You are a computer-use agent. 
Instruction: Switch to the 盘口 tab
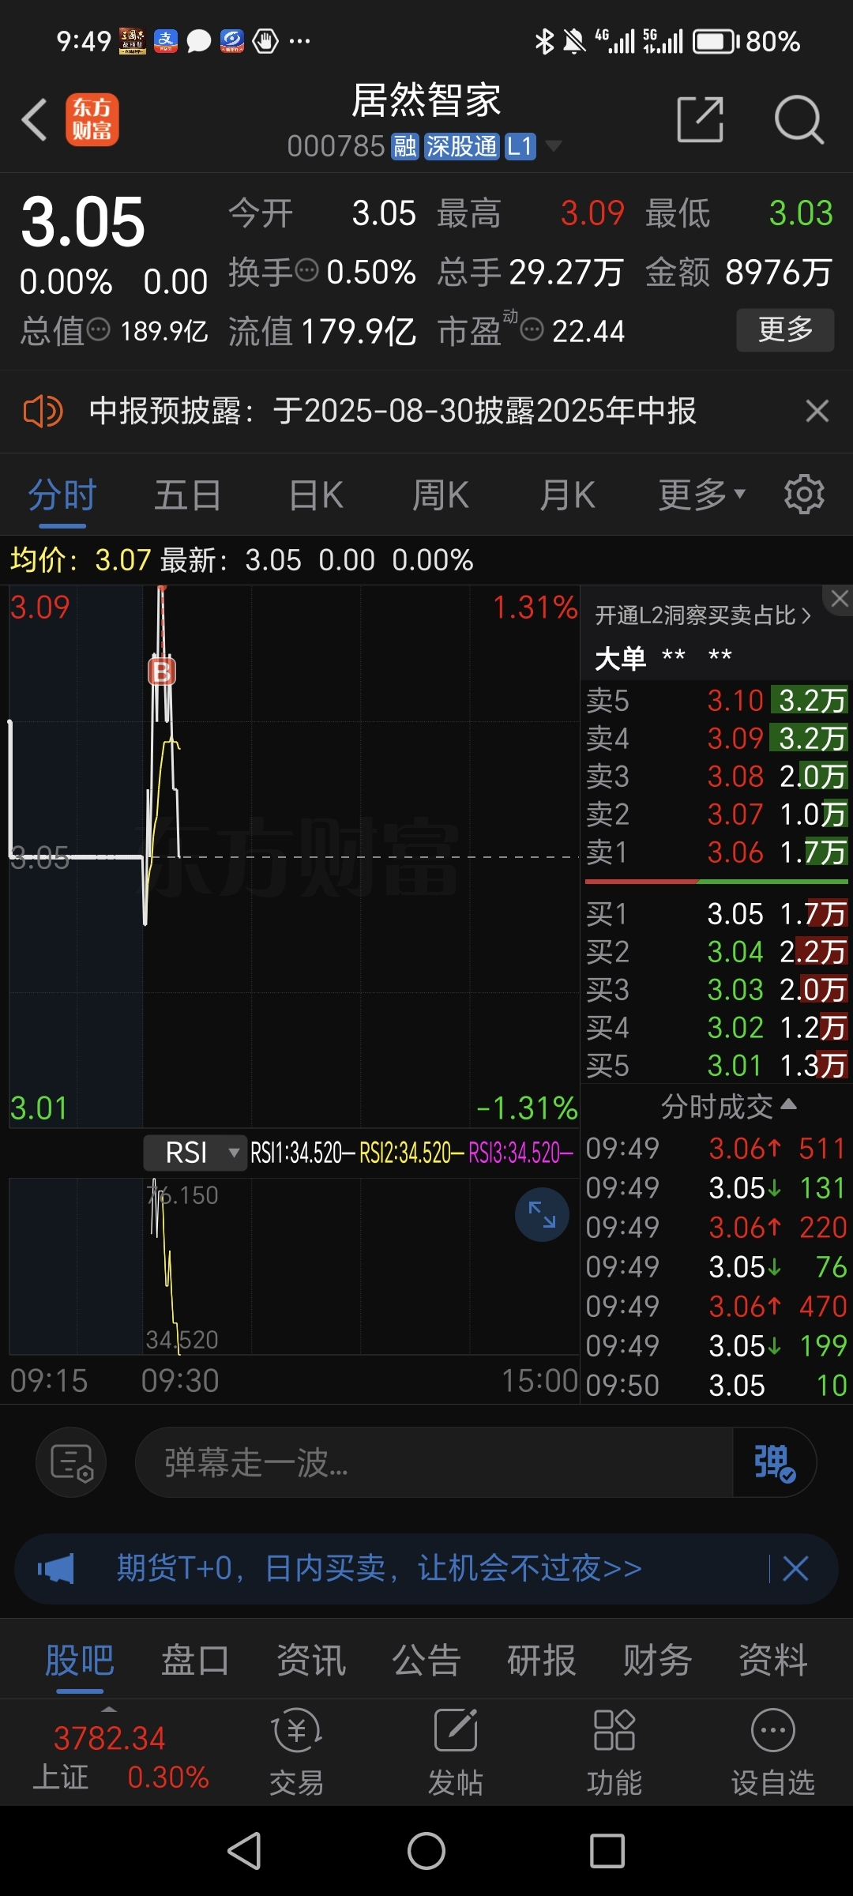(x=195, y=1660)
